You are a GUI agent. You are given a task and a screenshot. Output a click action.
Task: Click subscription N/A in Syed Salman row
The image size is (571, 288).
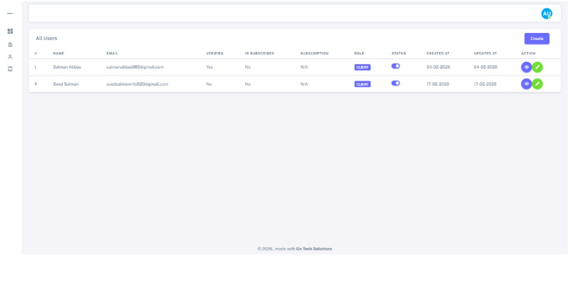(x=304, y=84)
